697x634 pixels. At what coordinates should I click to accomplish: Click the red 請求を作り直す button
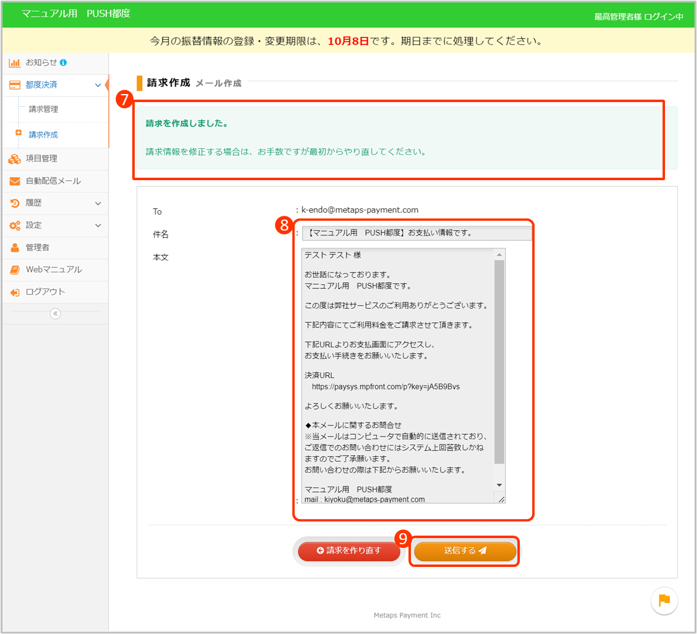[349, 551]
